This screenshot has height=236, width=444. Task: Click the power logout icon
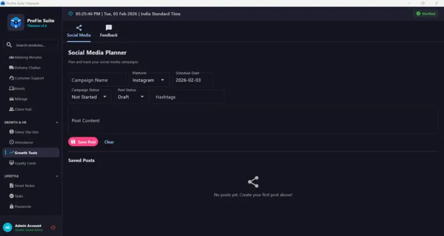click(x=53, y=227)
